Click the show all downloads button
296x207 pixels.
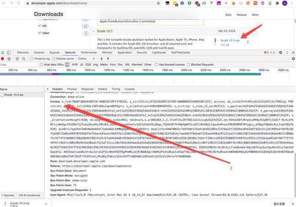279,204
